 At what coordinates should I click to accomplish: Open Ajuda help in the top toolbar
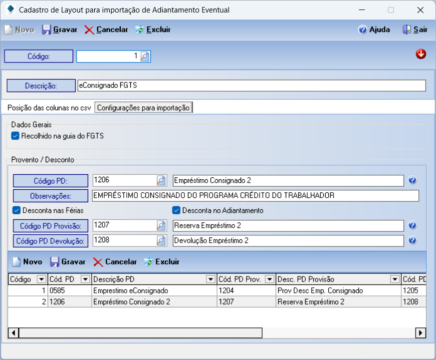pos(363,30)
